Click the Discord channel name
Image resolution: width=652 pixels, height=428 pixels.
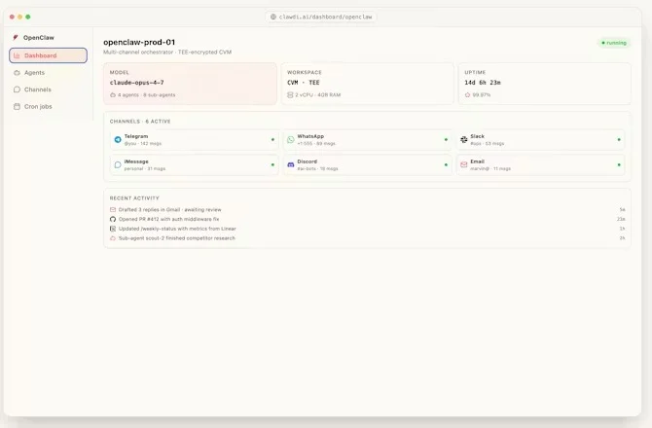point(308,161)
